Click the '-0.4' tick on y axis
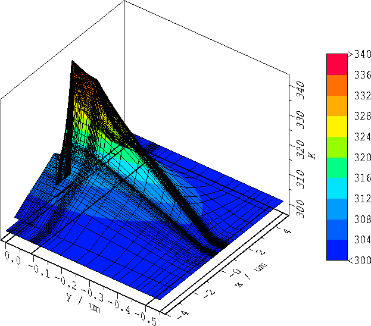Image resolution: width=371 pixels, height=326 pixels. [120, 307]
